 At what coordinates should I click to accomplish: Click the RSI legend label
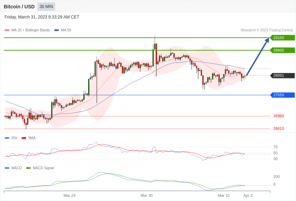click(x=14, y=138)
